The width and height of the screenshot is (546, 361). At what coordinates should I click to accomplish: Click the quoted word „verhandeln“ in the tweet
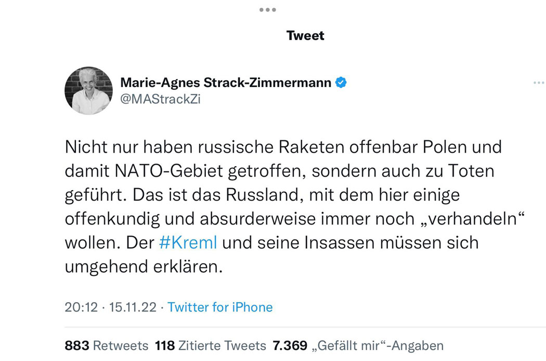pos(473,219)
